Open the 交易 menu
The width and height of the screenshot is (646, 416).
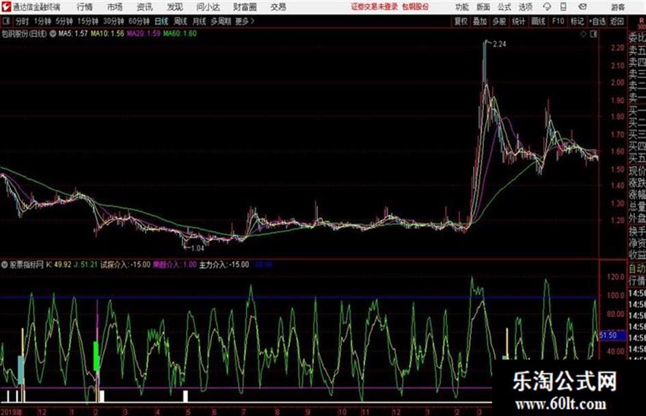coord(278,7)
